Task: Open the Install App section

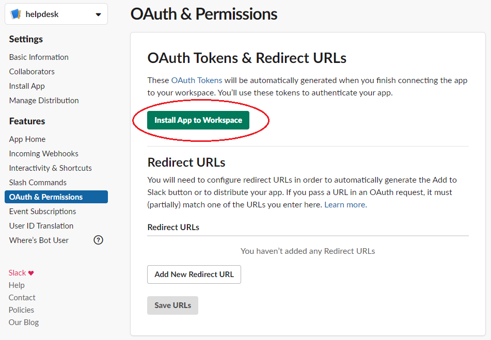Action: coord(27,86)
